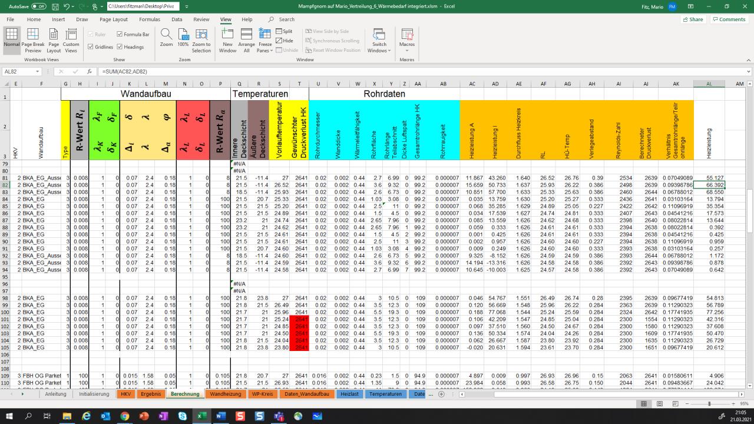The width and height of the screenshot is (754, 424).
Task: Click in the formula bar input
Action: coord(421,71)
